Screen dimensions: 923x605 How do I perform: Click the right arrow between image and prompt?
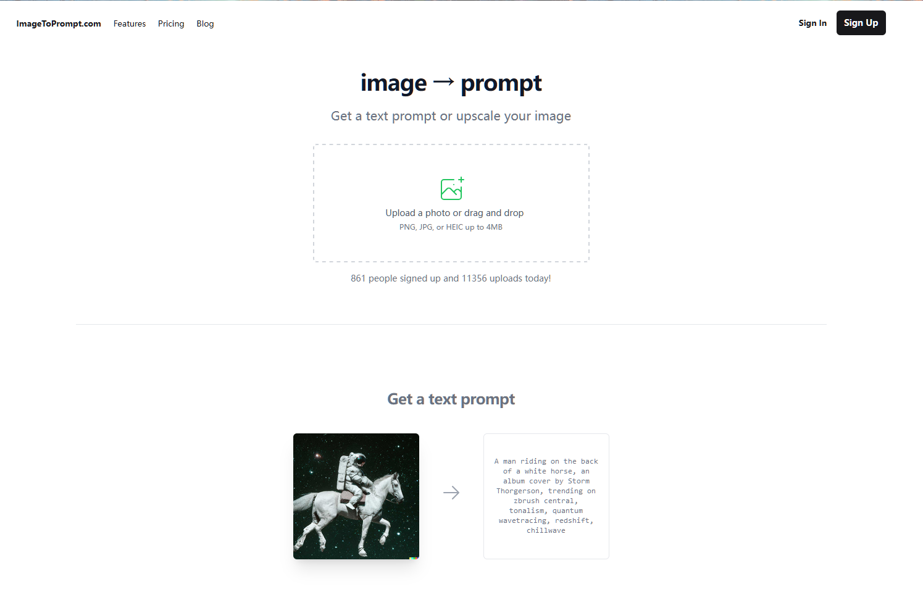pos(451,493)
